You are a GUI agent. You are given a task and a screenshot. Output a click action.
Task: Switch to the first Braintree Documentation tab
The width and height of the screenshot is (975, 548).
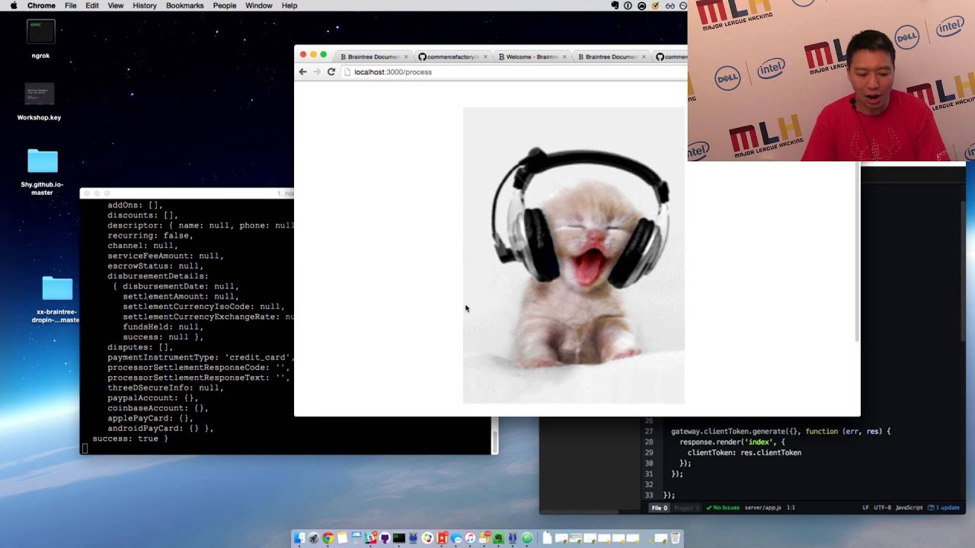tap(372, 56)
